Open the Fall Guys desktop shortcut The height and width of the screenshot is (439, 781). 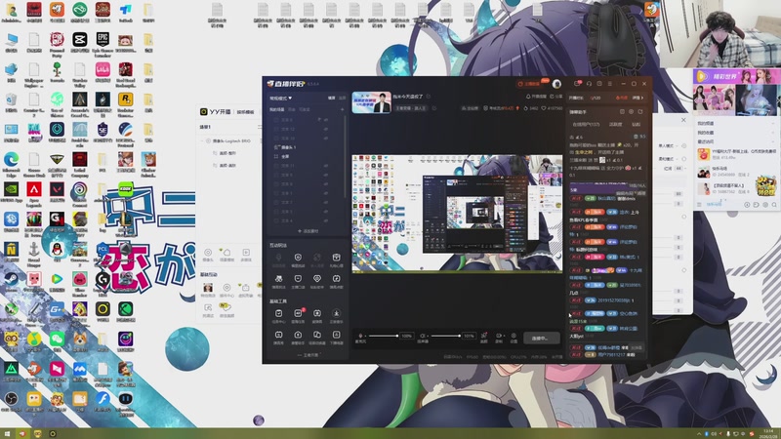(34, 130)
